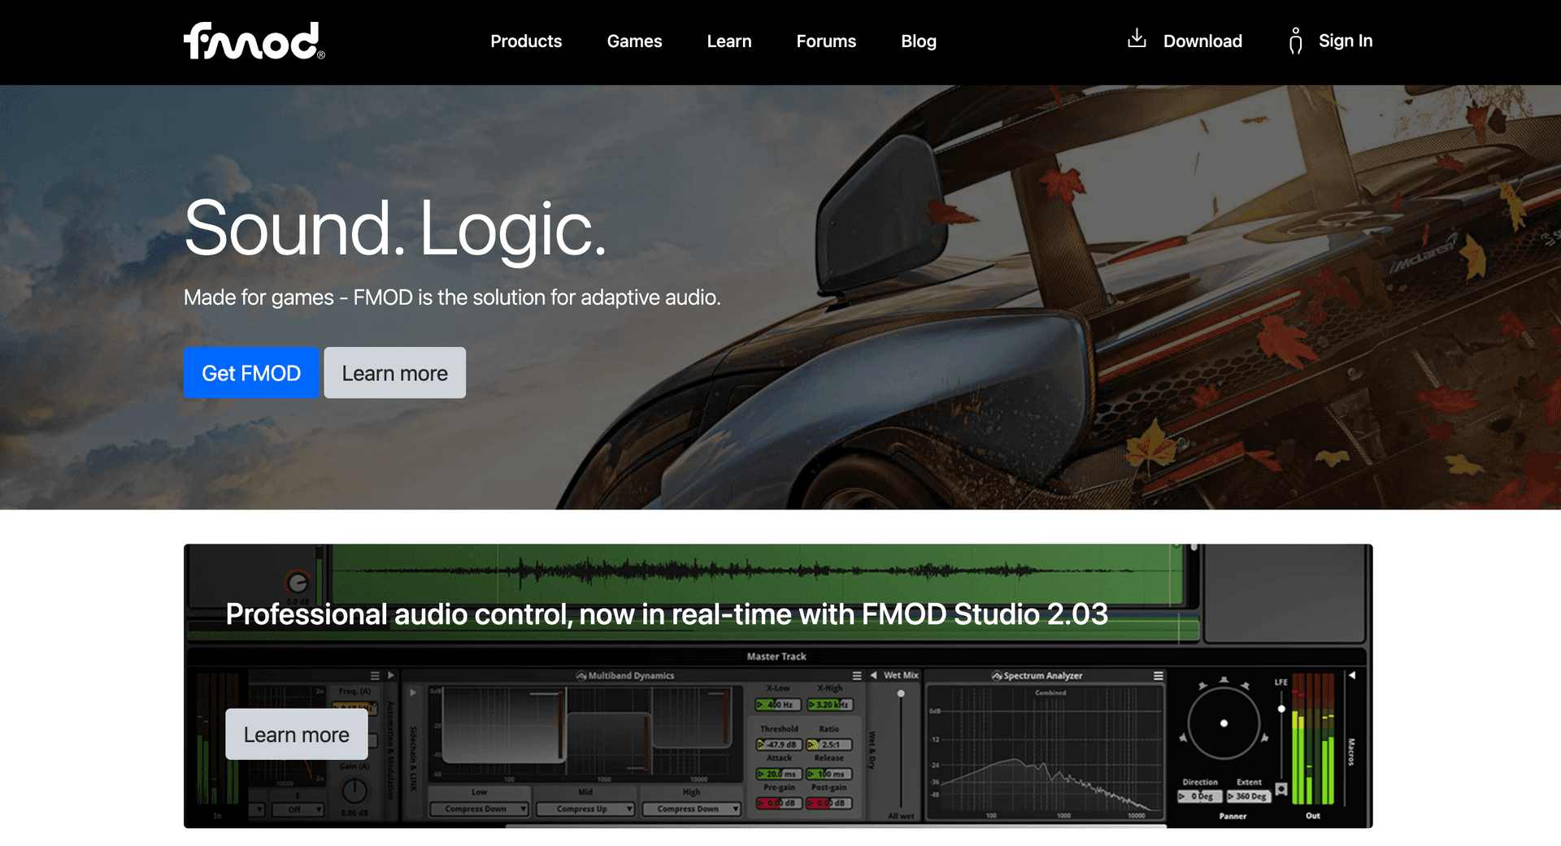Click the Sign In person icon

click(1295, 41)
